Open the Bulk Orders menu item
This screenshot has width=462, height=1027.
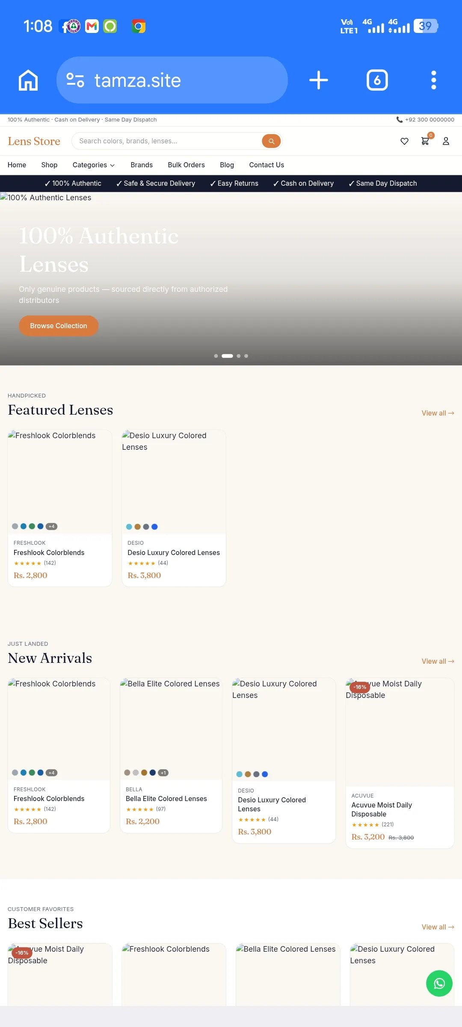click(186, 165)
